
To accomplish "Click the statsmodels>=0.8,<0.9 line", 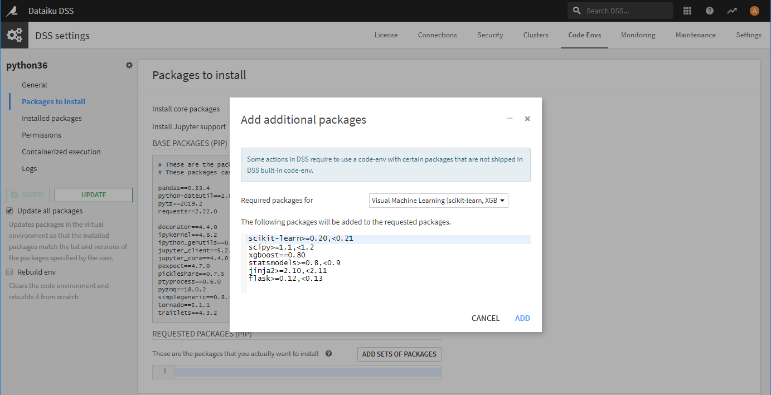I will 294,262.
